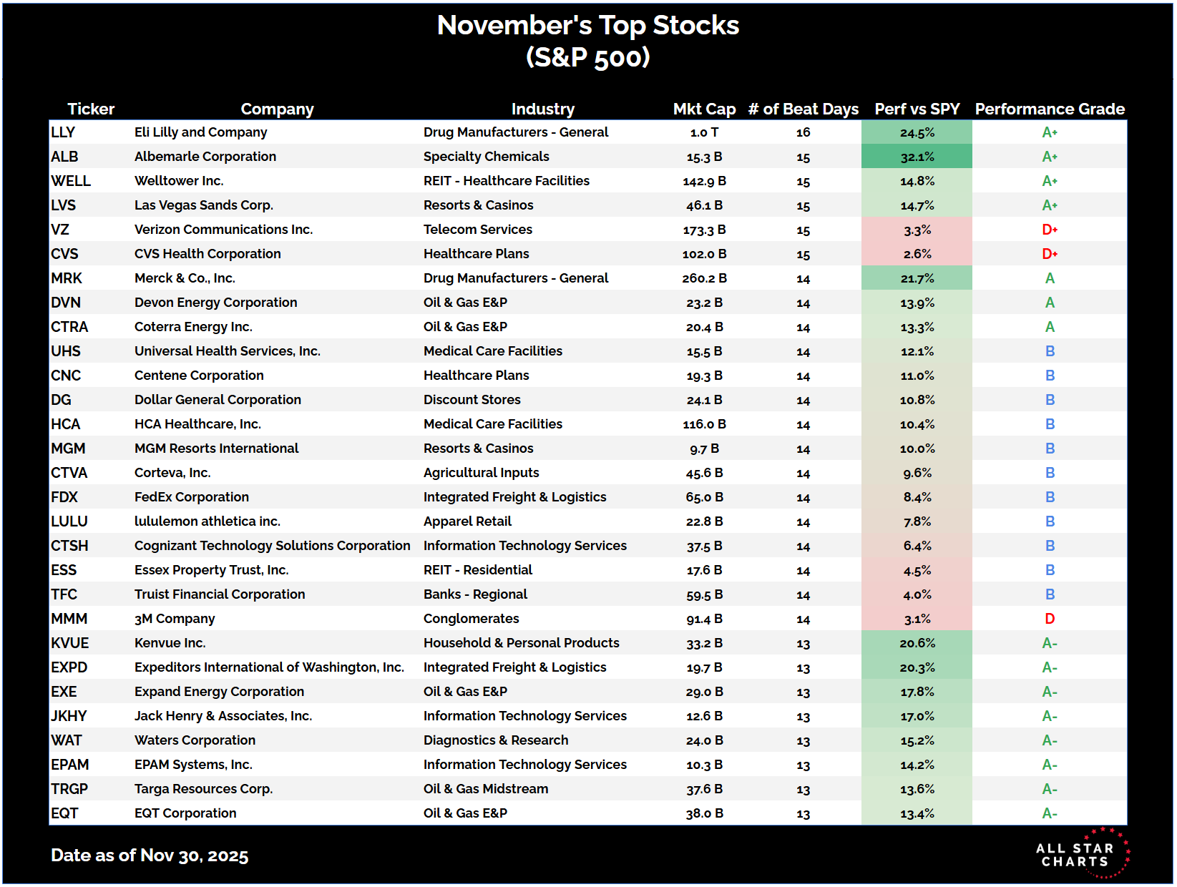The image size is (1177, 887).
Task: Click the "November's Top Stocks" title
Action: 587,26
